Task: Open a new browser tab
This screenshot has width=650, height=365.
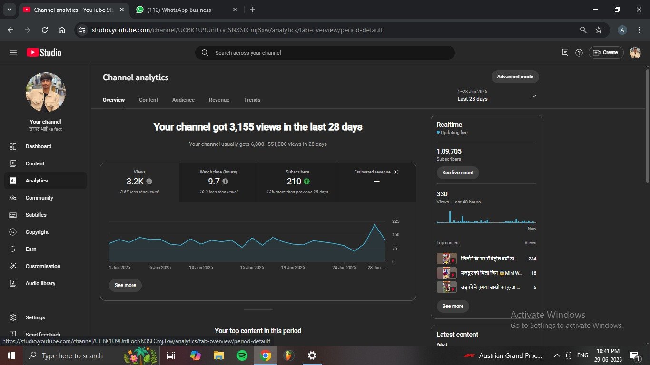Action: (252, 10)
